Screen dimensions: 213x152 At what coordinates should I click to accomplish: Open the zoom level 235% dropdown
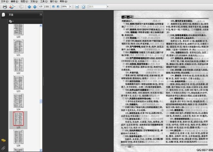[71, 7]
